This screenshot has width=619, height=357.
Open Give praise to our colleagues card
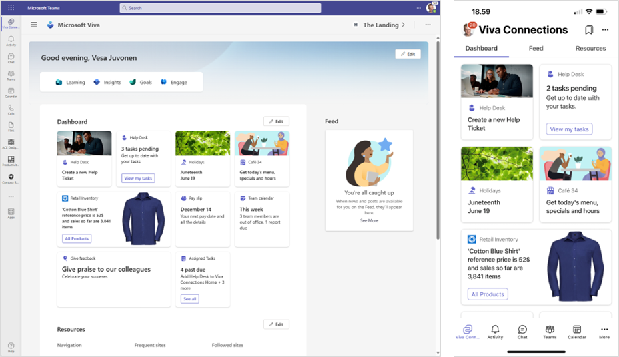[113, 279]
